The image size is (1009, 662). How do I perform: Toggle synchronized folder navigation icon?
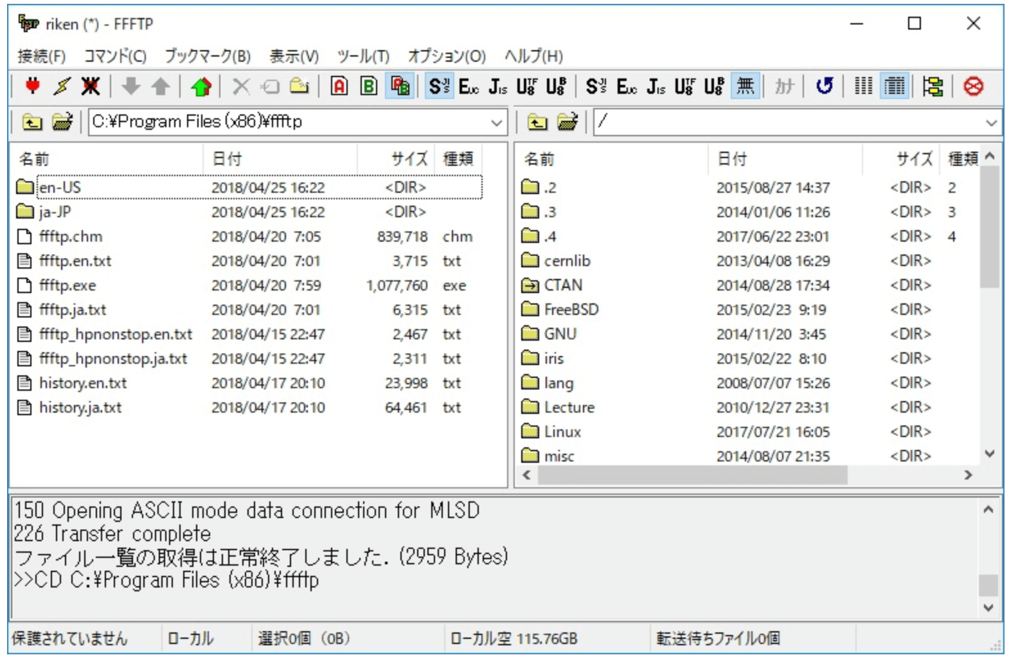tap(933, 86)
